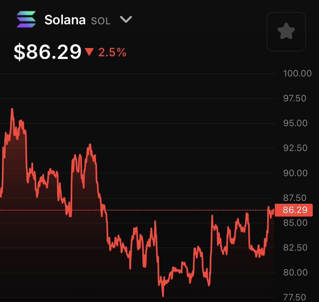Click the 77.50 axis label
Image resolution: width=319 pixels, height=302 pixels.
[x=295, y=297]
